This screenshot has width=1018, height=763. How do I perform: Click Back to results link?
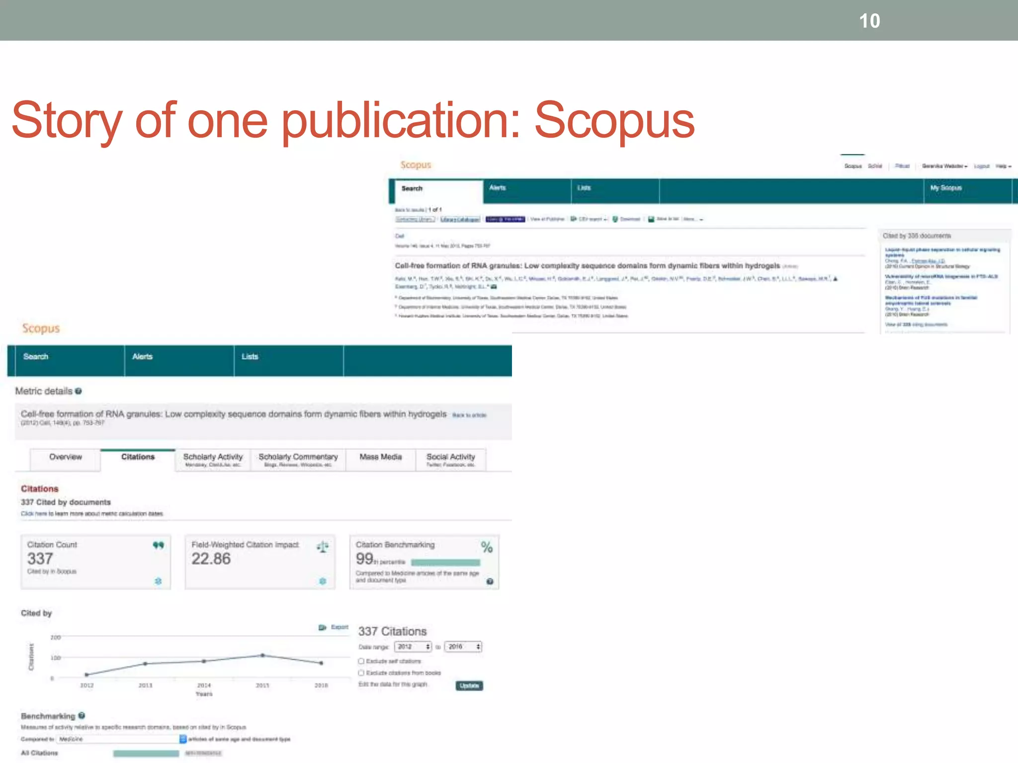(410, 210)
